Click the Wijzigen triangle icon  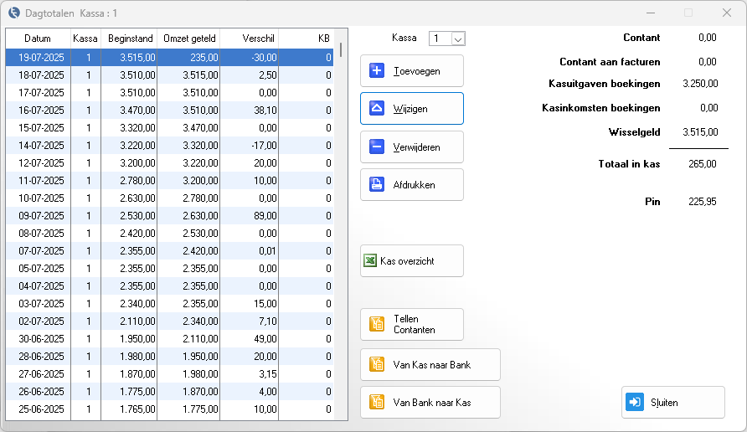(x=376, y=109)
